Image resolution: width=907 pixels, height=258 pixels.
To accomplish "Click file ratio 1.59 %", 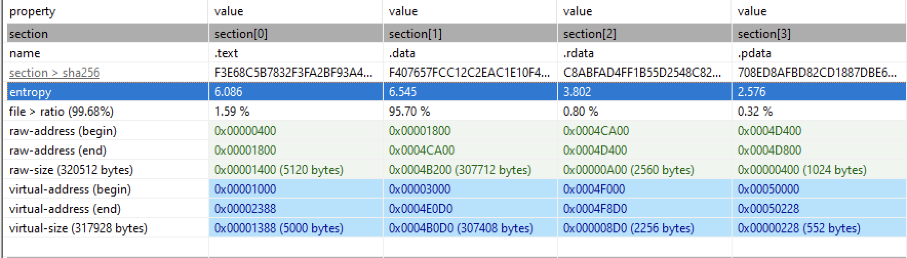I will pos(232,112).
